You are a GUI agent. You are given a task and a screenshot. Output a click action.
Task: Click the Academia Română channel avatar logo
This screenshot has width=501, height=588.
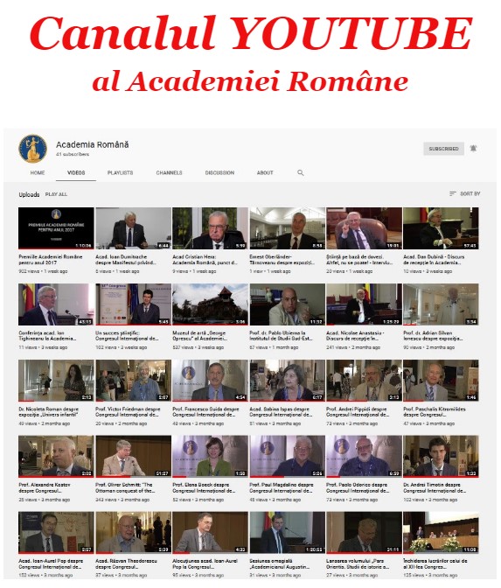coord(33,149)
